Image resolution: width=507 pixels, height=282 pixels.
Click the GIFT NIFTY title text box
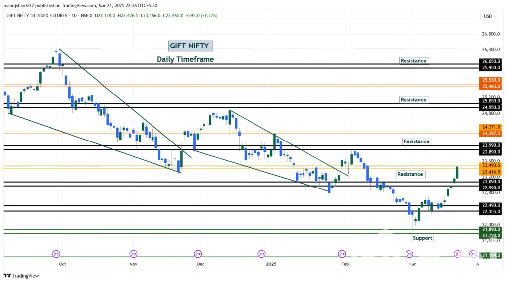(x=191, y=46)
